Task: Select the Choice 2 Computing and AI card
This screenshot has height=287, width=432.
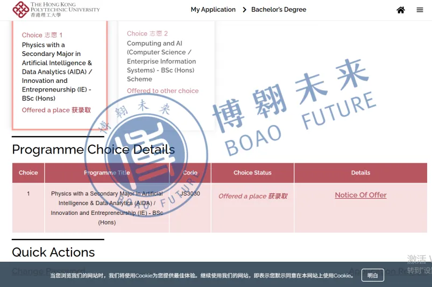Action: (x=166, y=75)
